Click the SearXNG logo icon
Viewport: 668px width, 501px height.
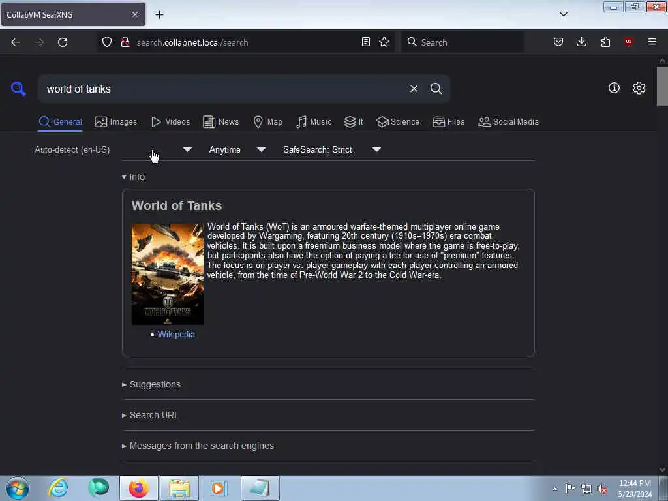[18, 89]
